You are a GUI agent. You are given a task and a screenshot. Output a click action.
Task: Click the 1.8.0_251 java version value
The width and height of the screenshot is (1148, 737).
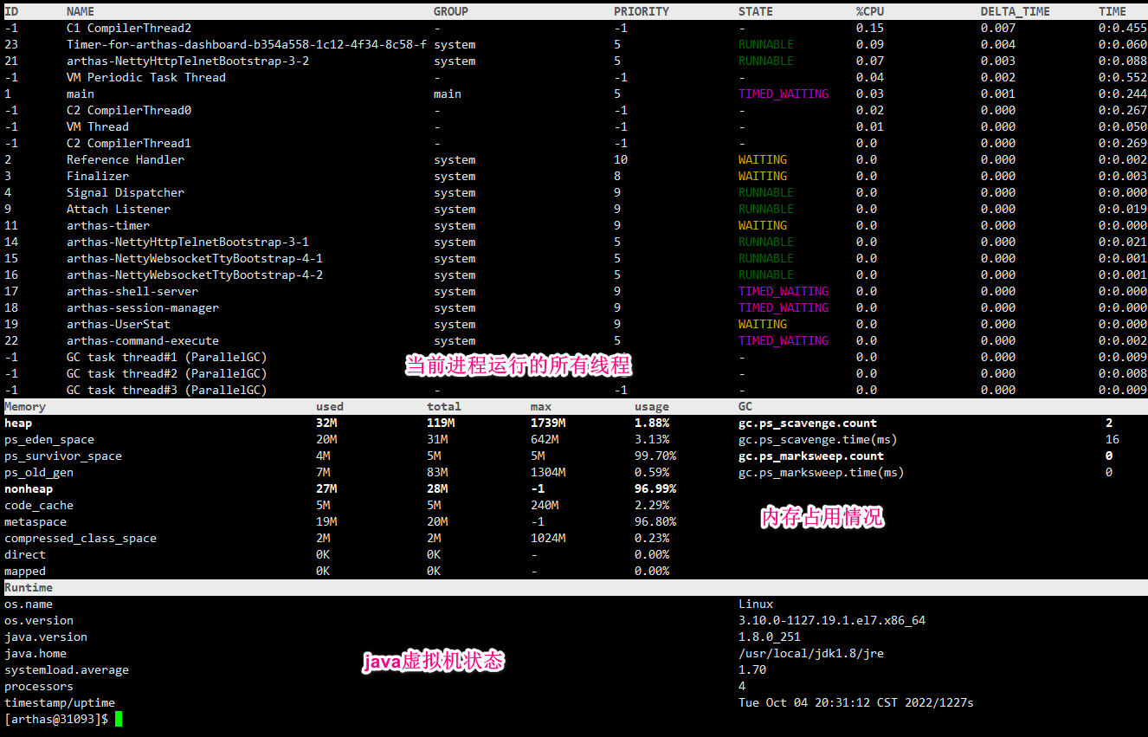coord(770,637)
